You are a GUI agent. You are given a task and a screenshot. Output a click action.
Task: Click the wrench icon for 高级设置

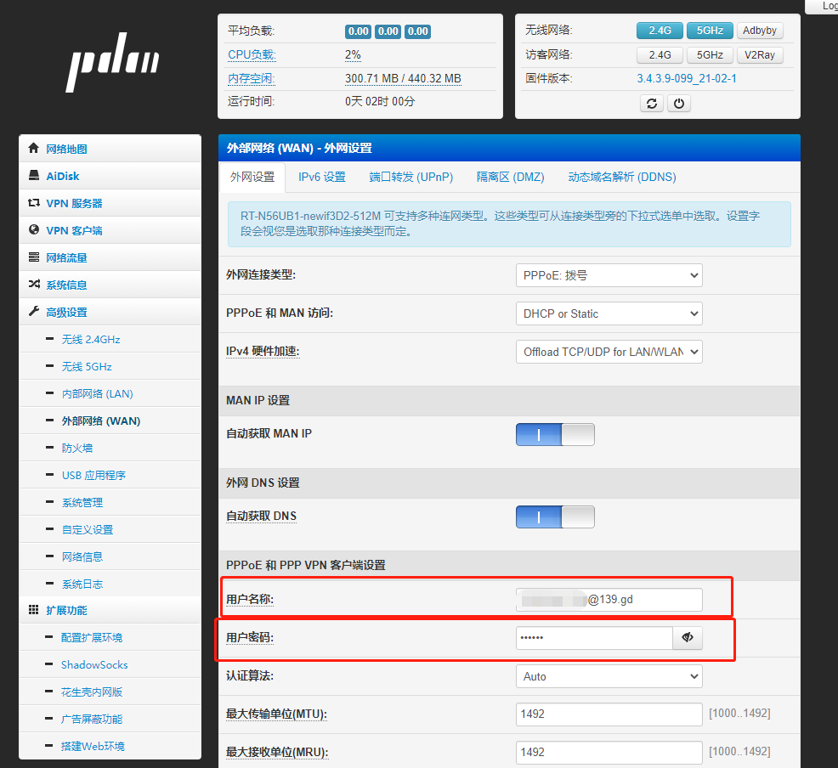pyautogui.click(x=34, y=312)
